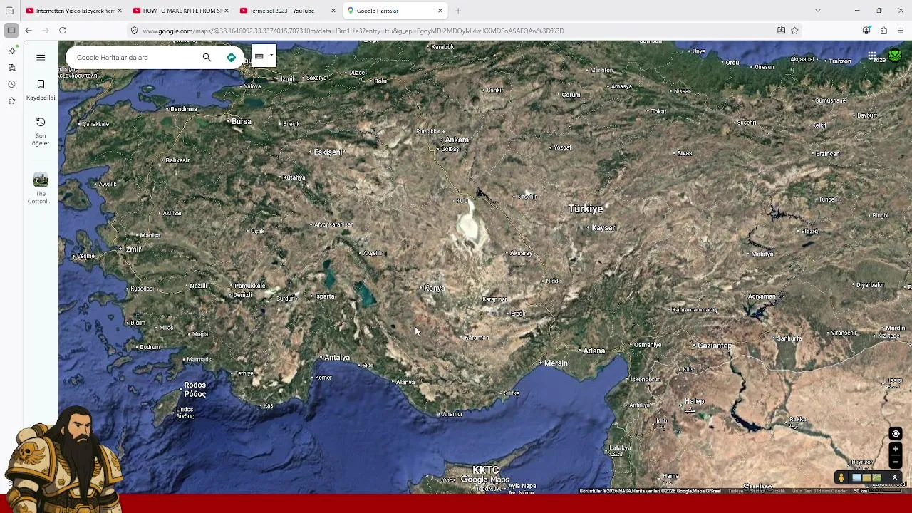Open the Google account avatar
This screenshot has width=912, height=513.
(895, 56)
